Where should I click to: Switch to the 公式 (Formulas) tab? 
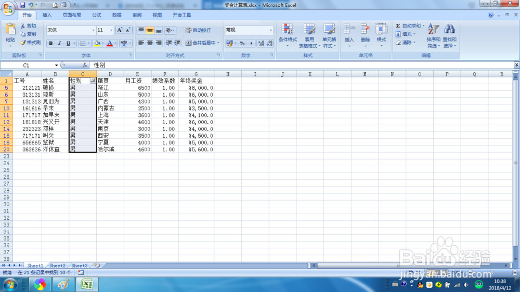point(97,15)
